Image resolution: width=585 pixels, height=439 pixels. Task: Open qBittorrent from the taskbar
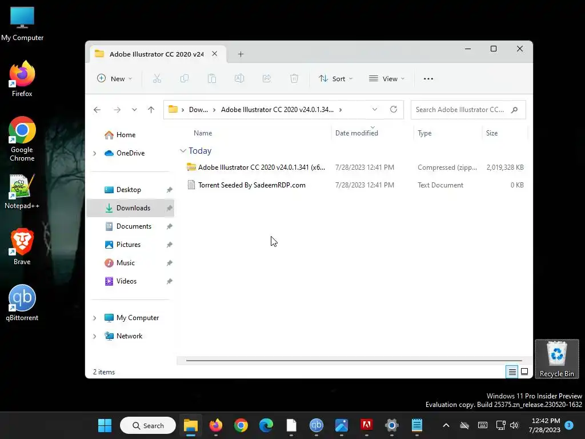coord(316,425)
